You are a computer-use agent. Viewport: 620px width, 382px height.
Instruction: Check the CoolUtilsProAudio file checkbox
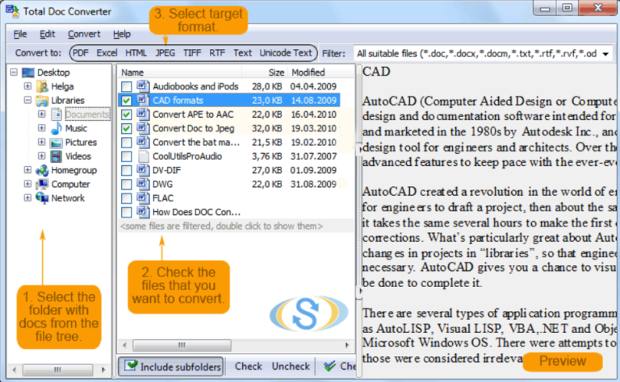[x=127, y=156]
